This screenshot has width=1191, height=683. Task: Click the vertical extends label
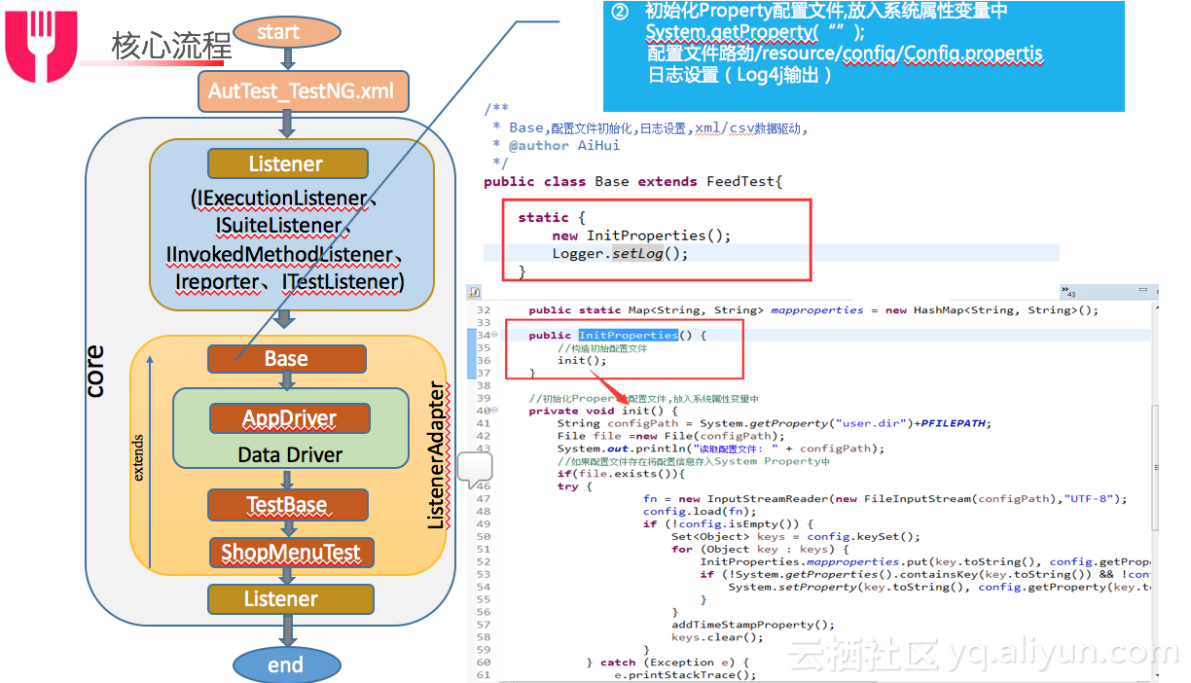pos(138,458)
